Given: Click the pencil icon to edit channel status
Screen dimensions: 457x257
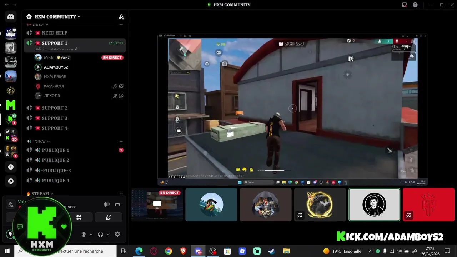Looking at the screenshot, I should [76, 49].
